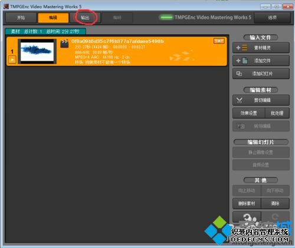Switch to the 输出 tab
Viewport: 295px width, 248px height.
point(85,18)
